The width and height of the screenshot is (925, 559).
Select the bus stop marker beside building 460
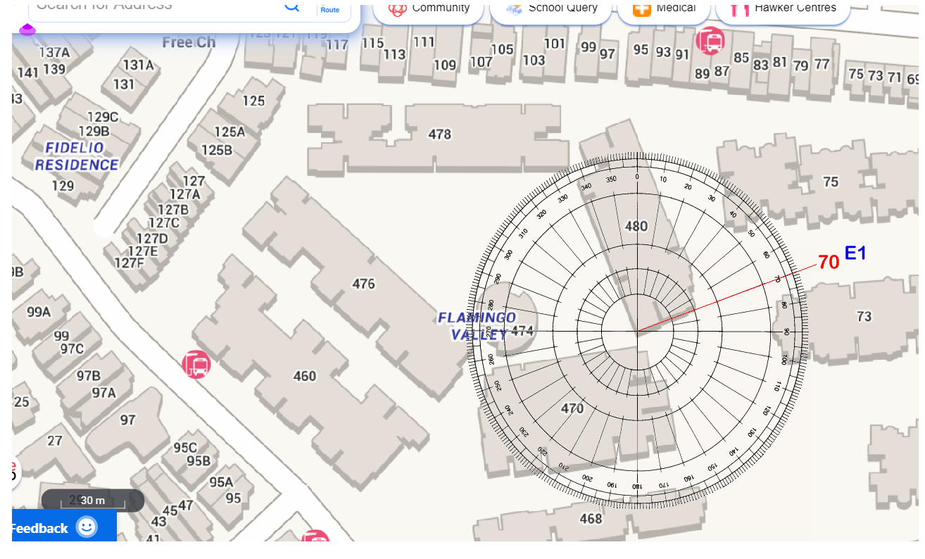click(196, 365)
